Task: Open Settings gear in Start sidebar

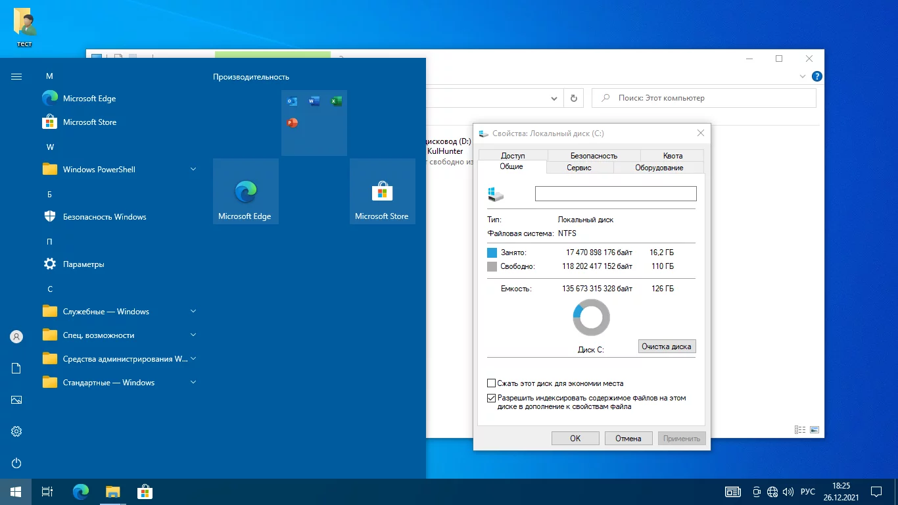Action: (x=16, y=431)
